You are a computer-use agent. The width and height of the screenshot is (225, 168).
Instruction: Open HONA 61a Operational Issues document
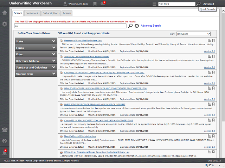tap(97, 152)
